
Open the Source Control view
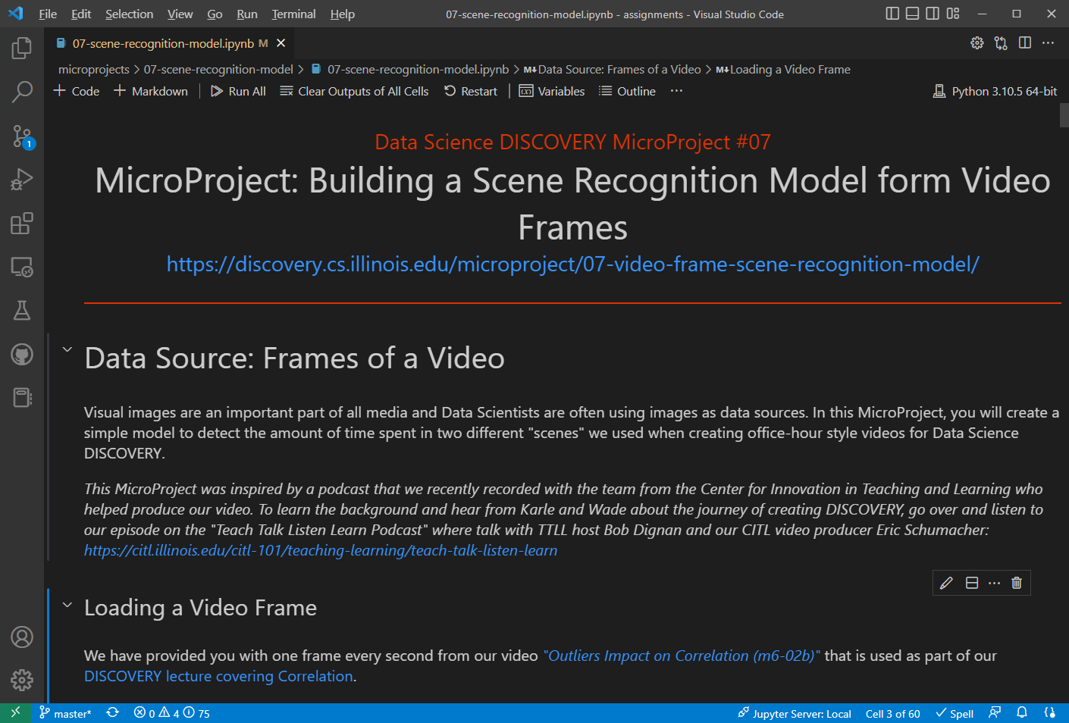click(x=22, y=136)
